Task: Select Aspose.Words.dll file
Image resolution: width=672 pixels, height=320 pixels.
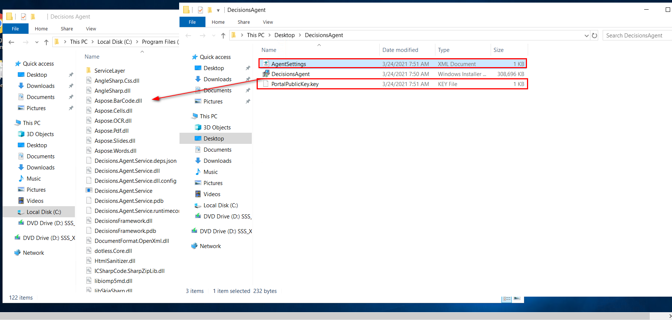Action: [115, 151]
